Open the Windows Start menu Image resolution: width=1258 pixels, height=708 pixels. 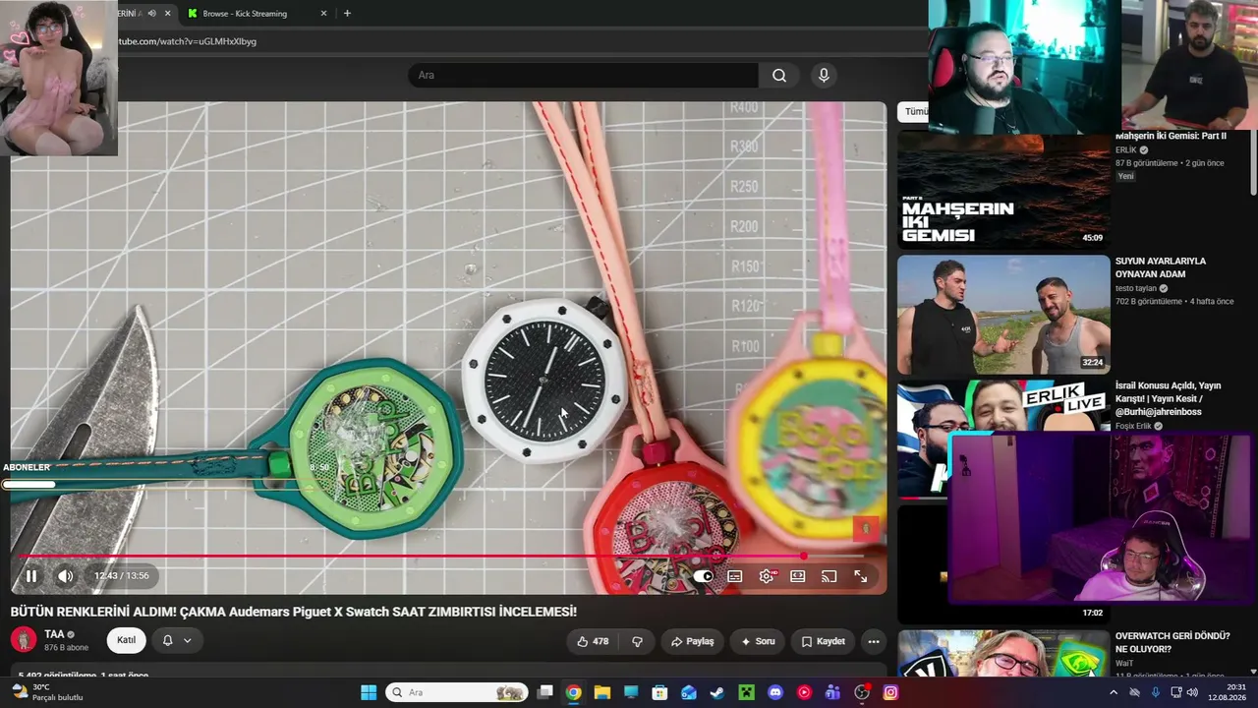(369, 692)
